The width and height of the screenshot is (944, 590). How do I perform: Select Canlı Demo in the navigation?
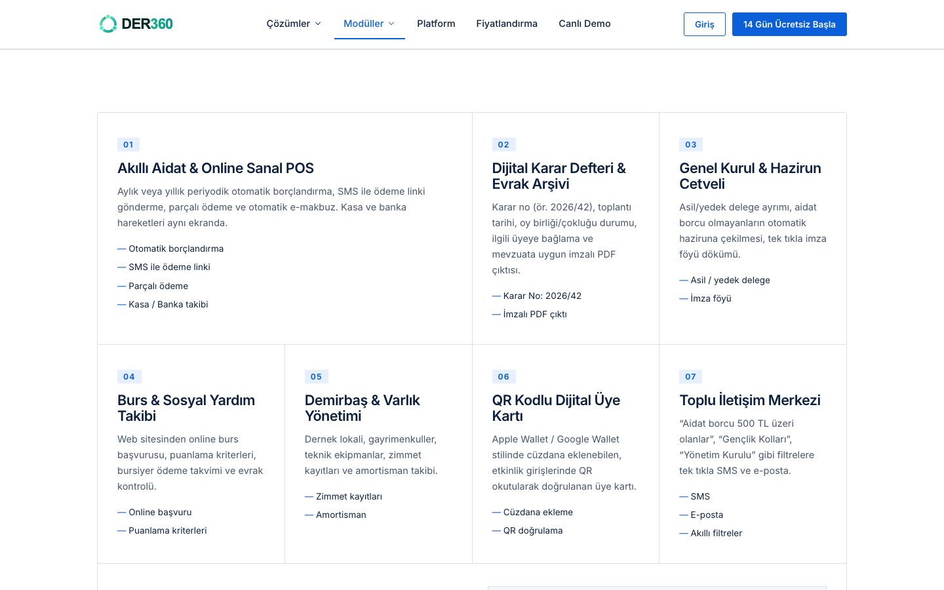[x=585, y=24]
